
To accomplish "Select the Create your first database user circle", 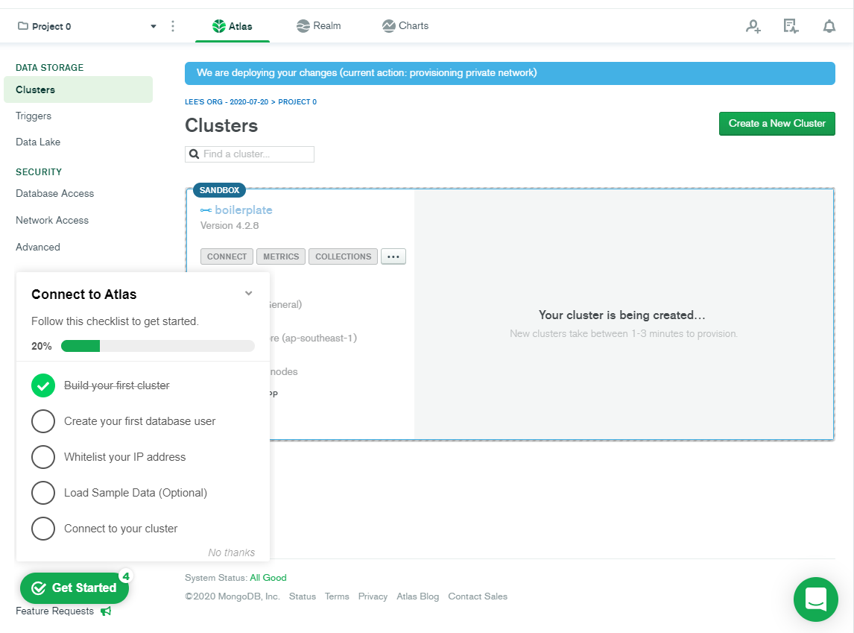I will (x=43, y=421).
